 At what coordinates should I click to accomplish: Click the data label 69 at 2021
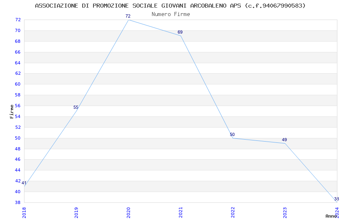[180, 32]
